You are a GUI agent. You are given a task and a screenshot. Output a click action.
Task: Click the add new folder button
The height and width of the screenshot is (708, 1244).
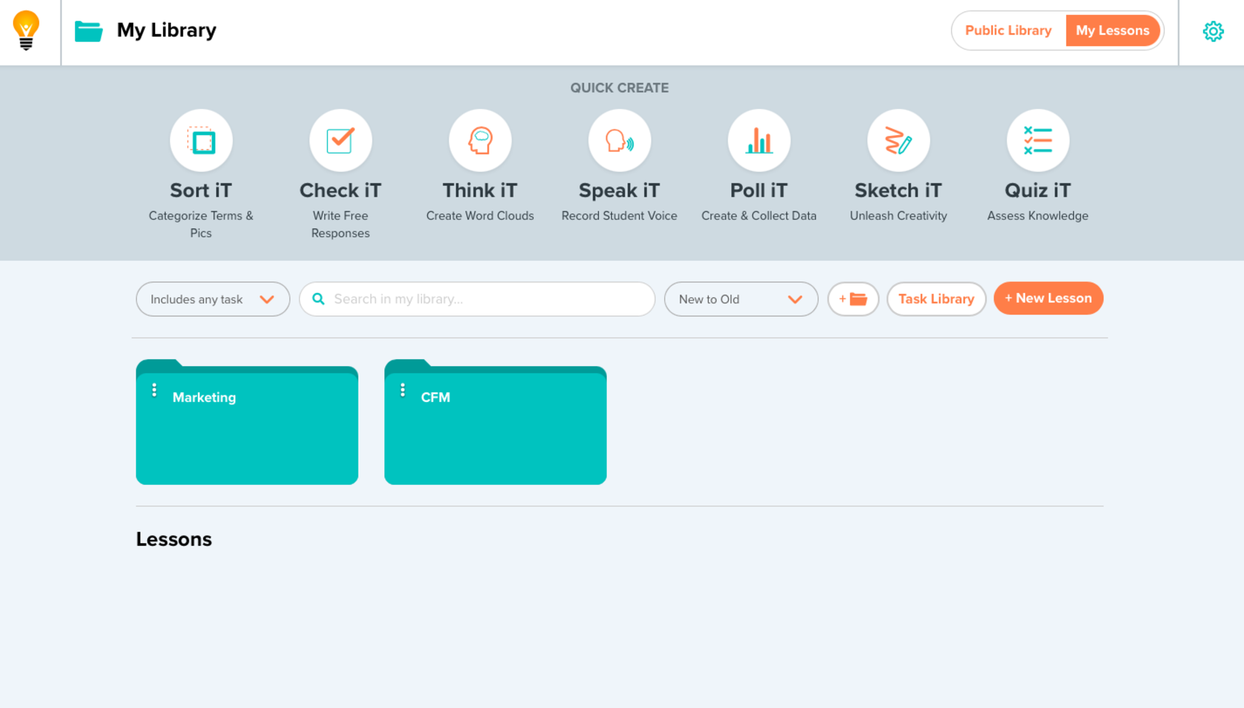[853, 299]
